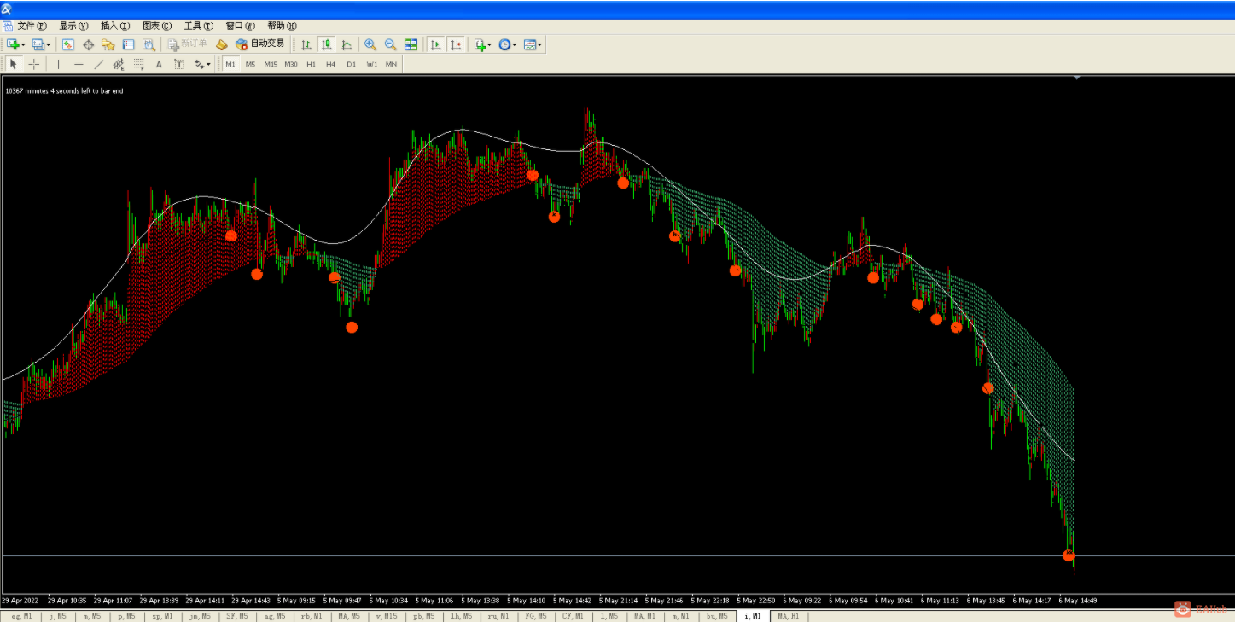Zoom in on the chart
This screenshot has width=1235, height=622.
coord(370,44)
